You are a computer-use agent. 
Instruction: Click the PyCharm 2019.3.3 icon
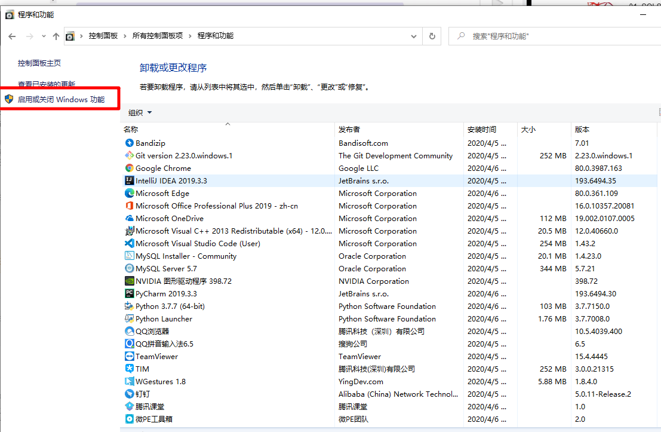point(130,293)
